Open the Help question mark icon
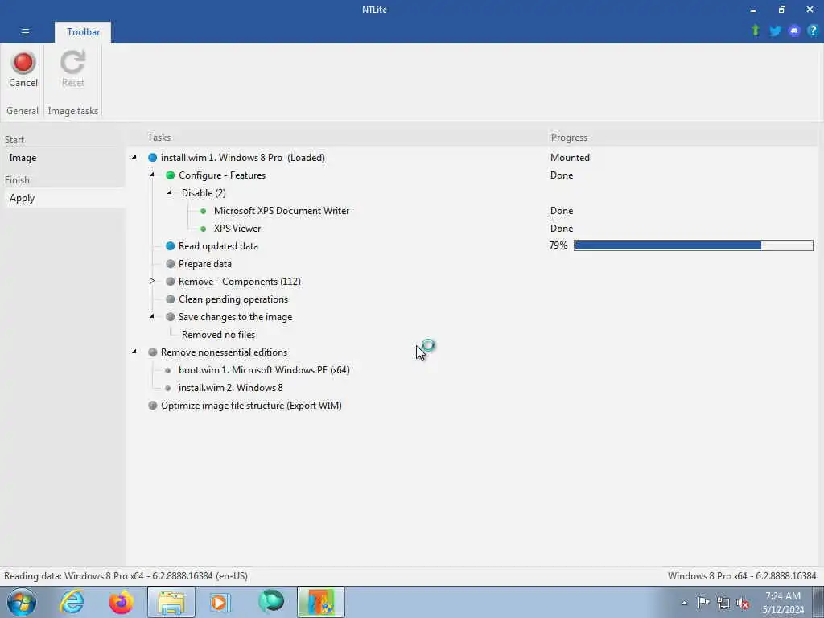Viewport: 824px width, 618px height. (813, 31)
